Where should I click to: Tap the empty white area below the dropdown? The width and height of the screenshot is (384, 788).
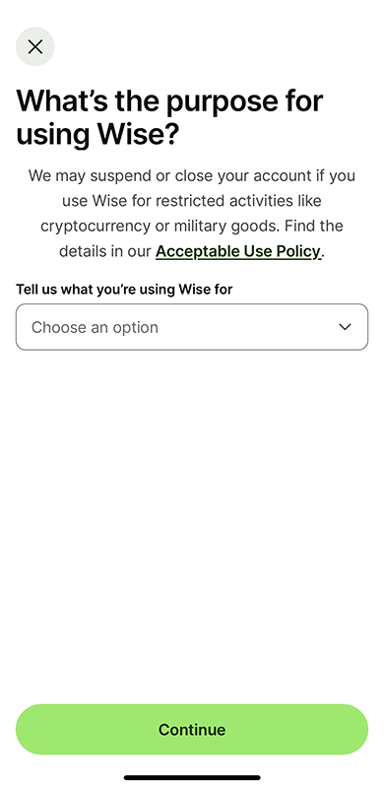coord(192,523)
